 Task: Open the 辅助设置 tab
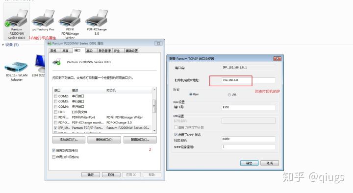click(x=132, y=50)
